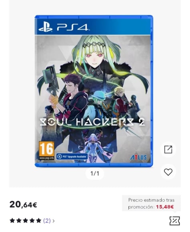
Task: Add Soul Hackers 2 to wishlist with heart icon
Action: pos(168,172)
